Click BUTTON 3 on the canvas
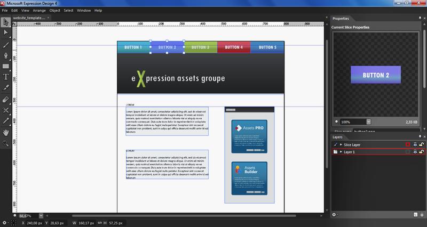 [x=201, y=47]
